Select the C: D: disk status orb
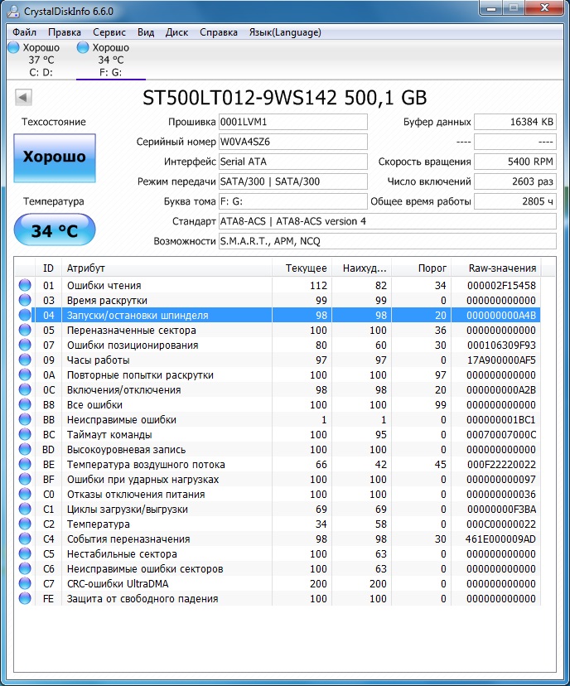Image resolution: width=570 pixels, height=686 pixels. pyautogui.click(x=13, y=48)
